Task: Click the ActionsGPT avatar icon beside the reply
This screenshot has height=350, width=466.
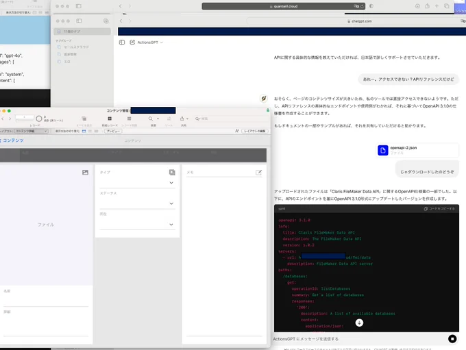Action: [x=264, y=99]
